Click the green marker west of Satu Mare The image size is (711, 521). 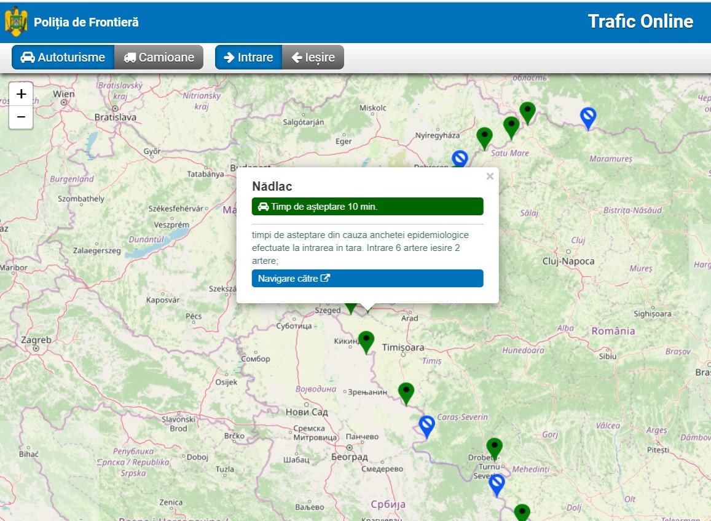[x=484, y=137]
